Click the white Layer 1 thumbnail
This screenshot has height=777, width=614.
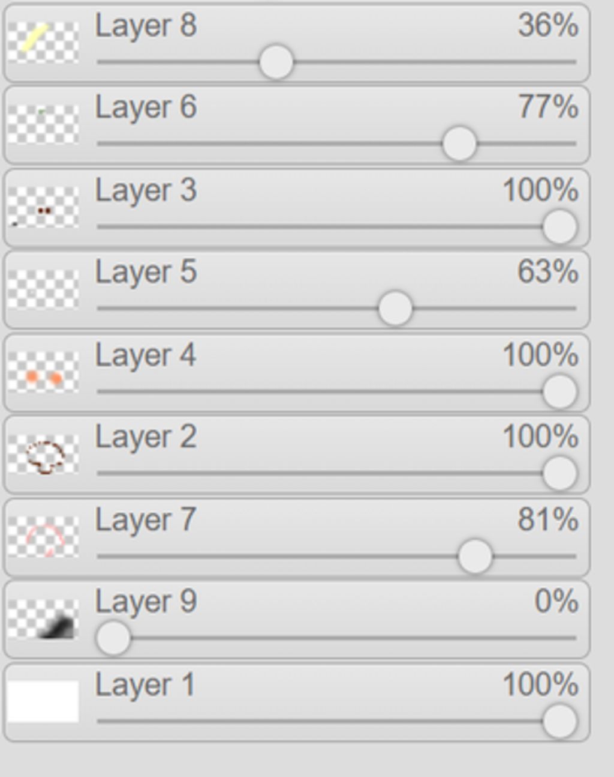click(43, 701)
